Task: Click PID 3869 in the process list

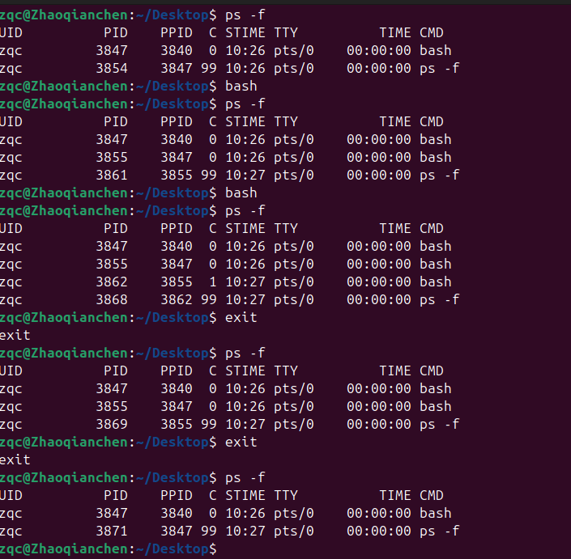Action: coord(112,424)
